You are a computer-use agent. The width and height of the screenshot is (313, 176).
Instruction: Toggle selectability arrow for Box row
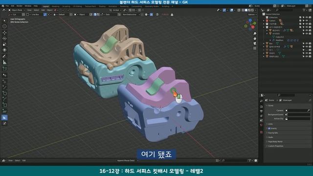pyautogui.click(x=303, y=44)
